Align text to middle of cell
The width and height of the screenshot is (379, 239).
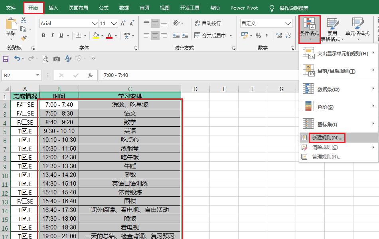coord(155,23)
